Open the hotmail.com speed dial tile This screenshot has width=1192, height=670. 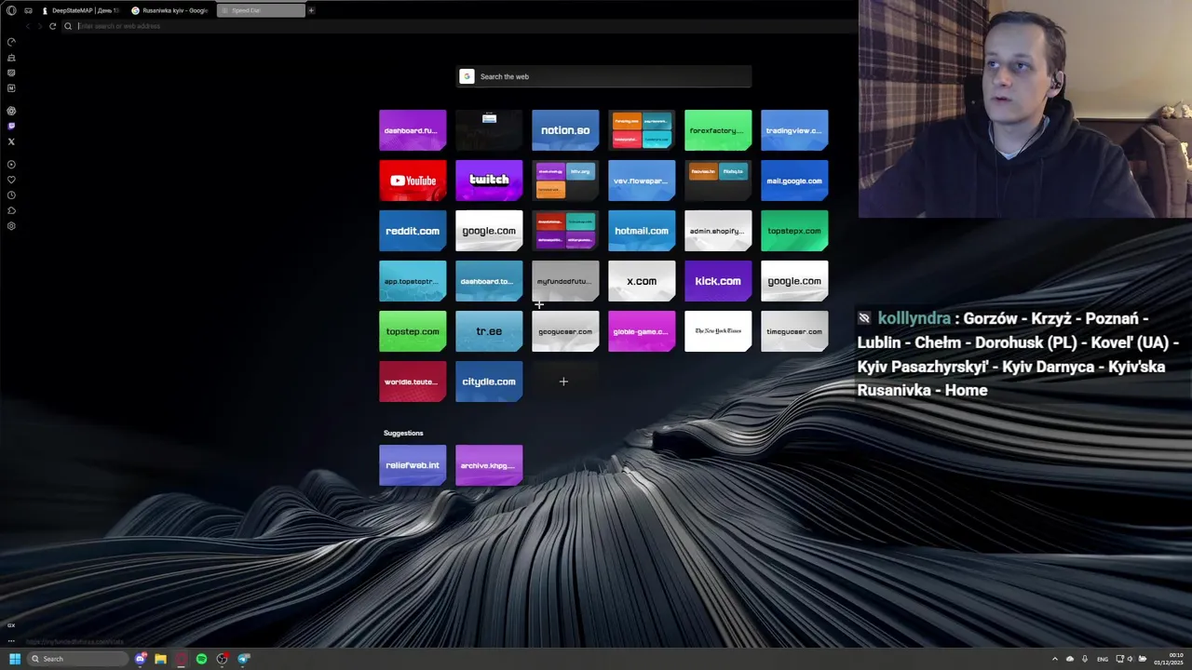point(642,231)
